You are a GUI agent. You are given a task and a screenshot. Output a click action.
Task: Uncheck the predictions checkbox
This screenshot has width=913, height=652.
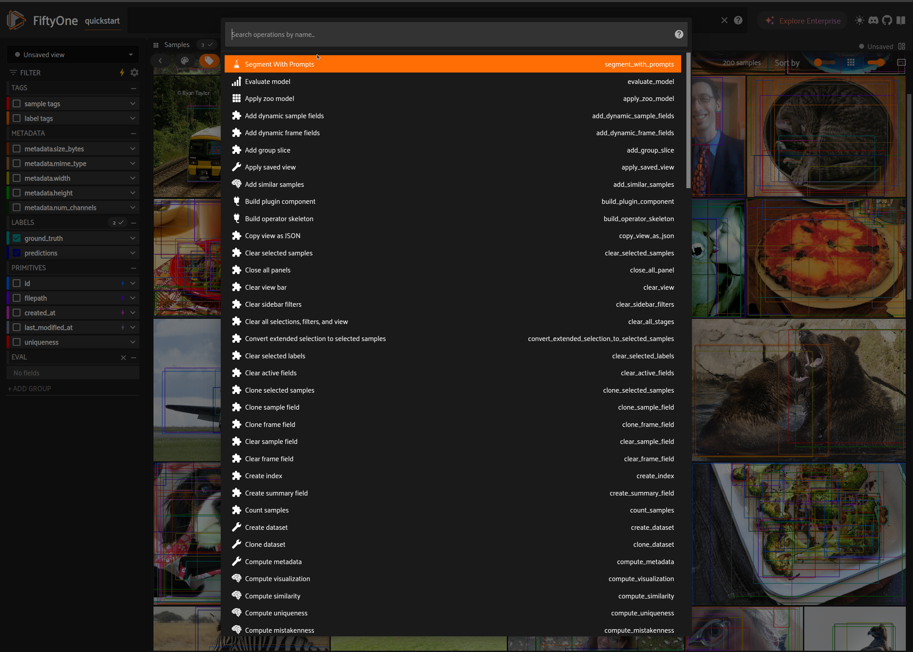16,253
